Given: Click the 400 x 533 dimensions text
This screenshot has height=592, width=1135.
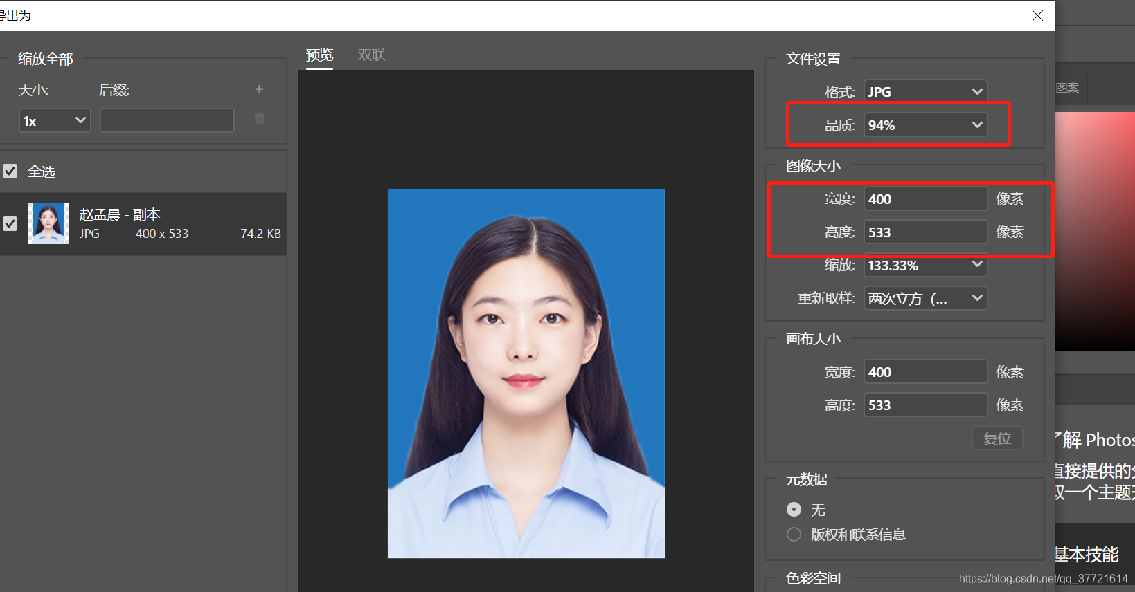Looking at the screenshot, I should click(162, 234).
